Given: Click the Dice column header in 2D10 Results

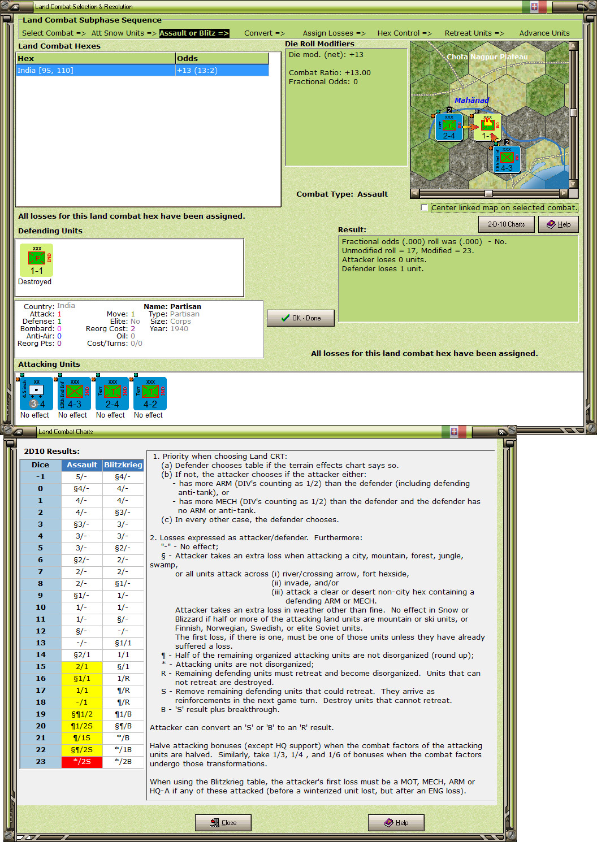Looking at the screenshot, I should click(40, 465).
